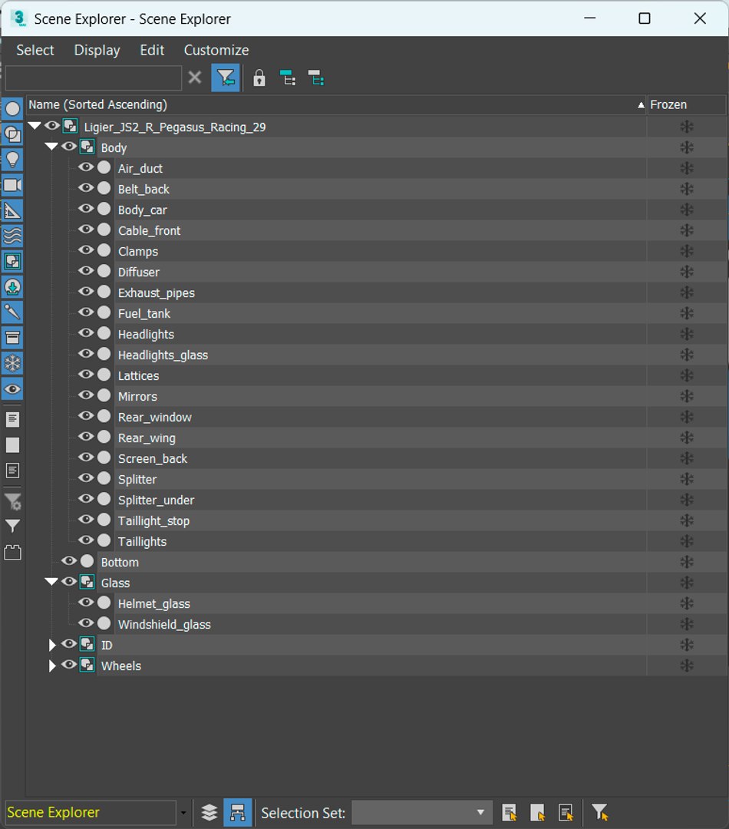Toggle Display Lights bulb icon
This screenshot has width=729, height=829.
pyautogui.click(x=12, y=160)
